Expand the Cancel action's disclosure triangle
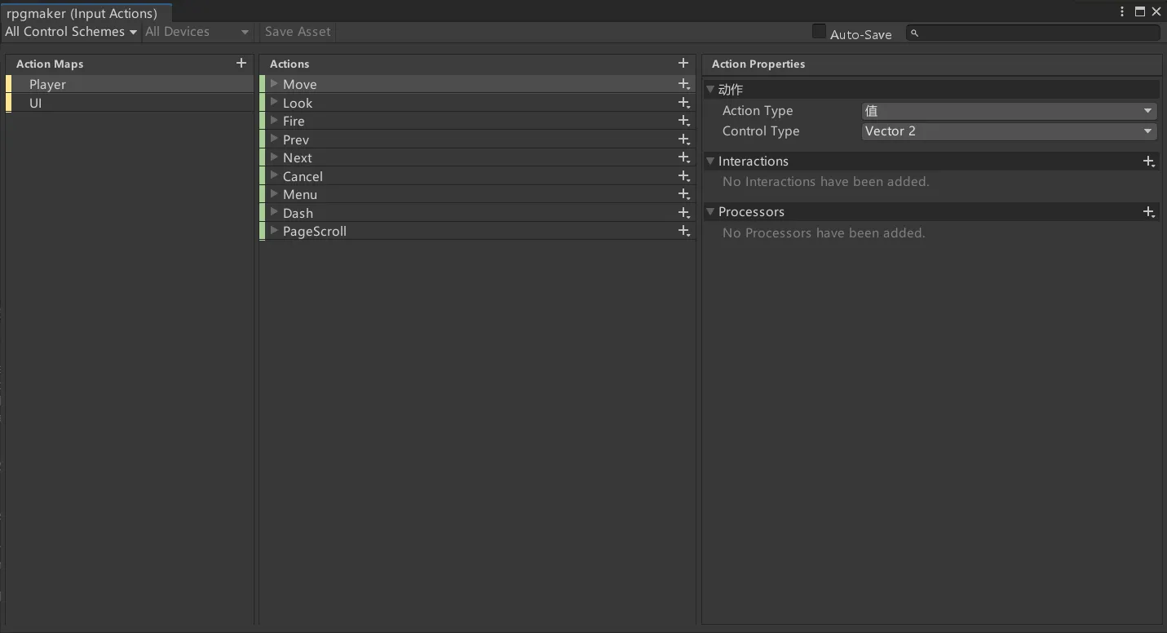The image size is (1167, 633). 275,176
